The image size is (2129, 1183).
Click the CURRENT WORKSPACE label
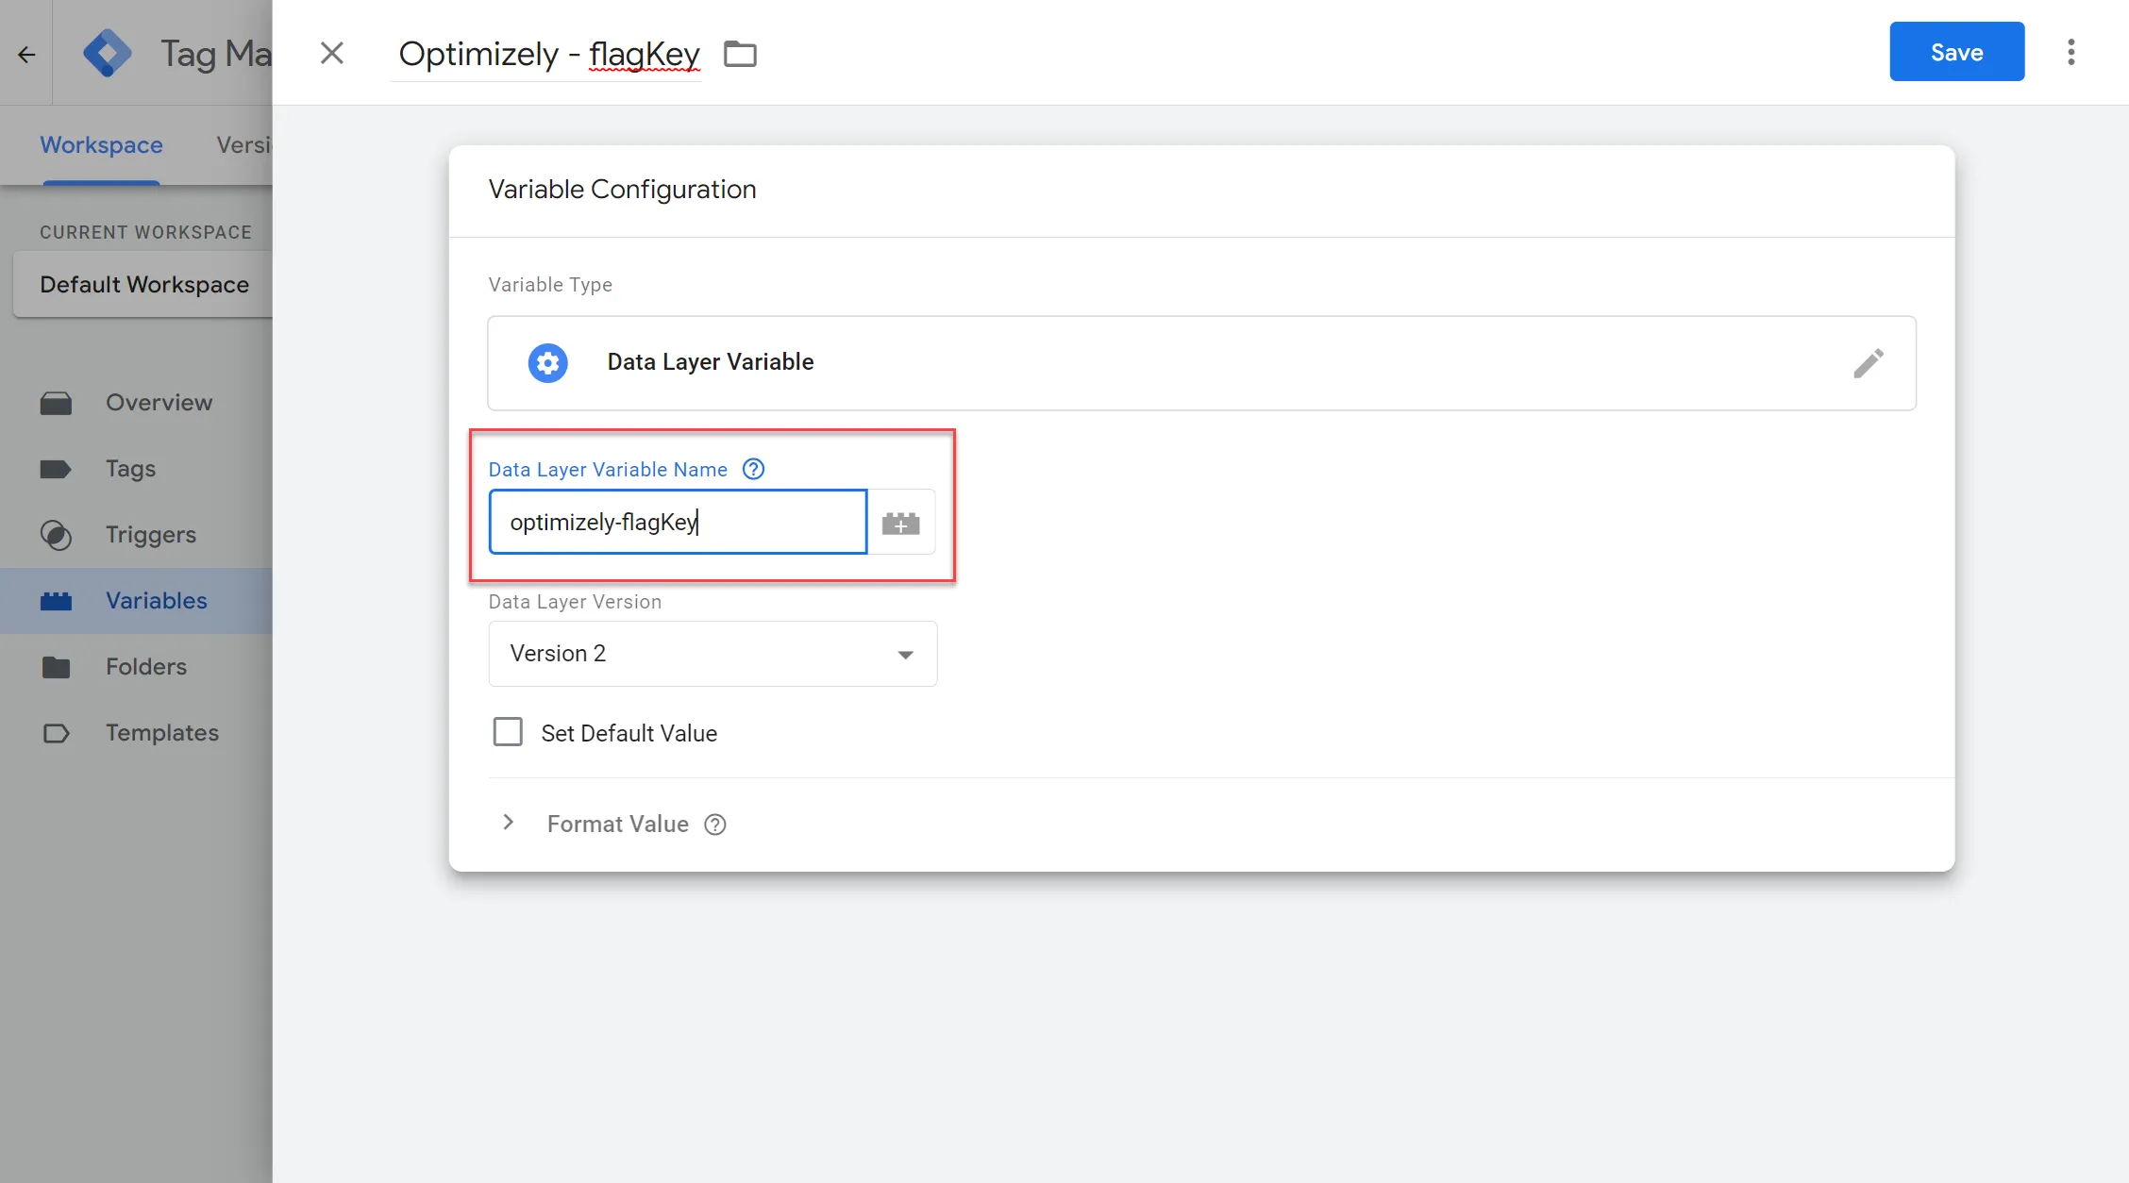pos(145,232)
